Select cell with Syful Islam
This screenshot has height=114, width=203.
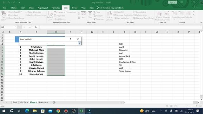click(x=36, y=47)
